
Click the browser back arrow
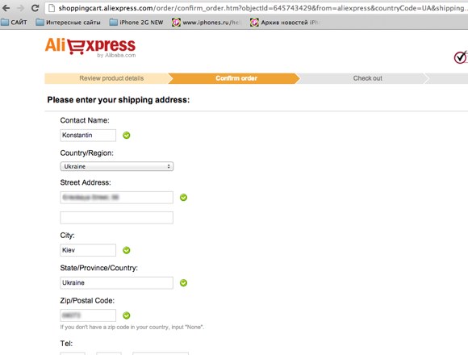(6, 8)
